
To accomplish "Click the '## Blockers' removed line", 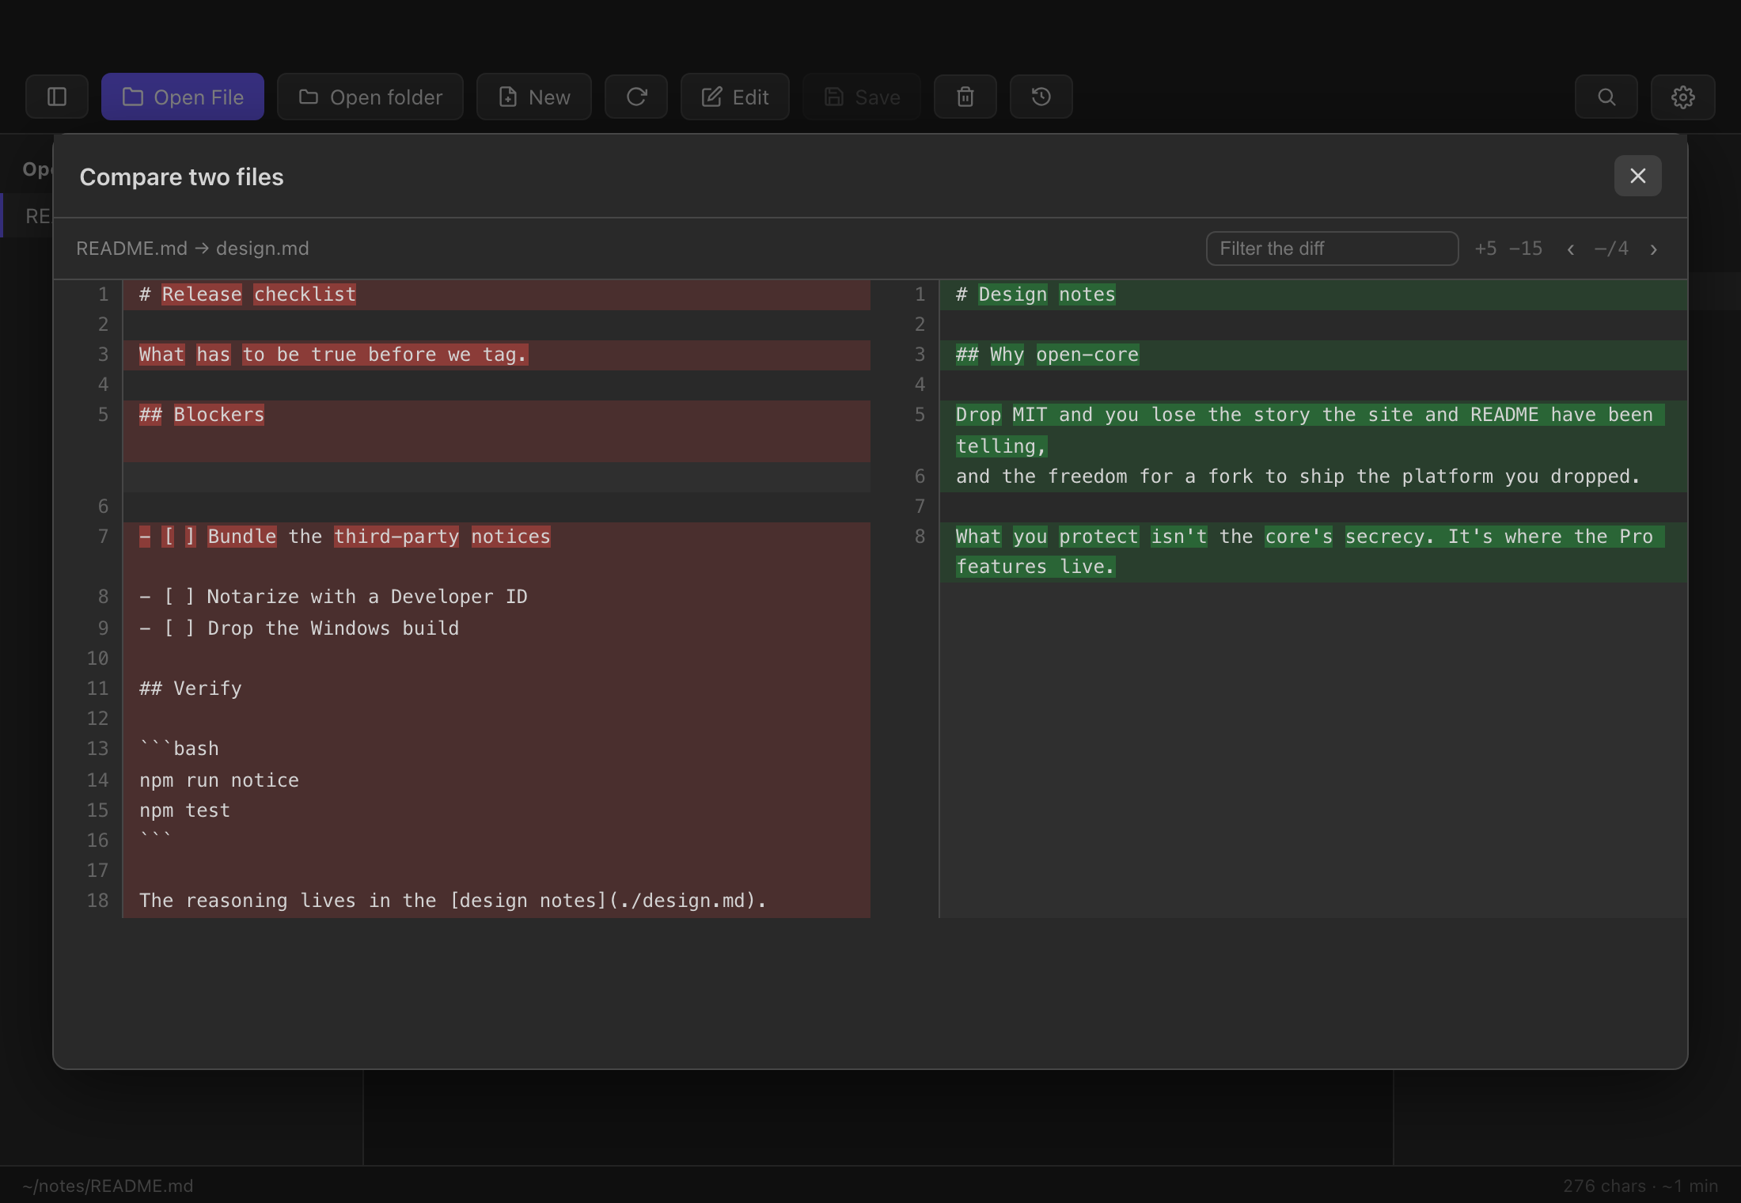I will point(497,431).
